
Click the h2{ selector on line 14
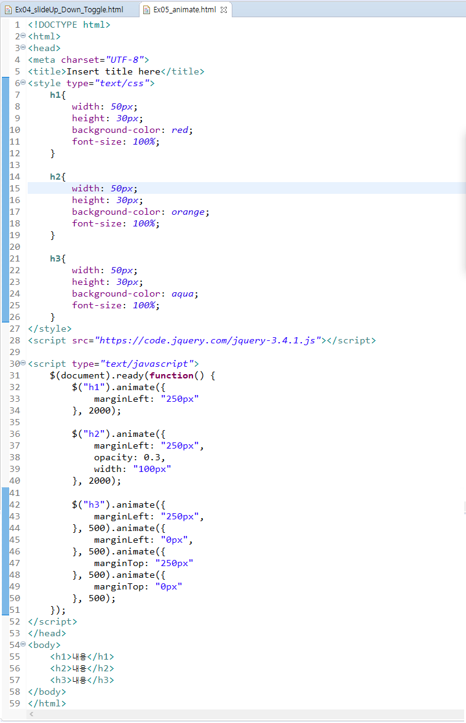click(x=58, y=177)
